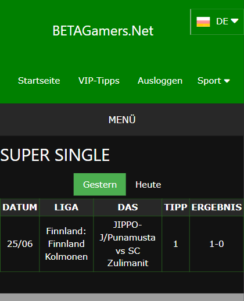Open the DE language dropdown arrow
The width and height of the screenshot is (244, 301).
pyautogui.click(x=235, y=21)
